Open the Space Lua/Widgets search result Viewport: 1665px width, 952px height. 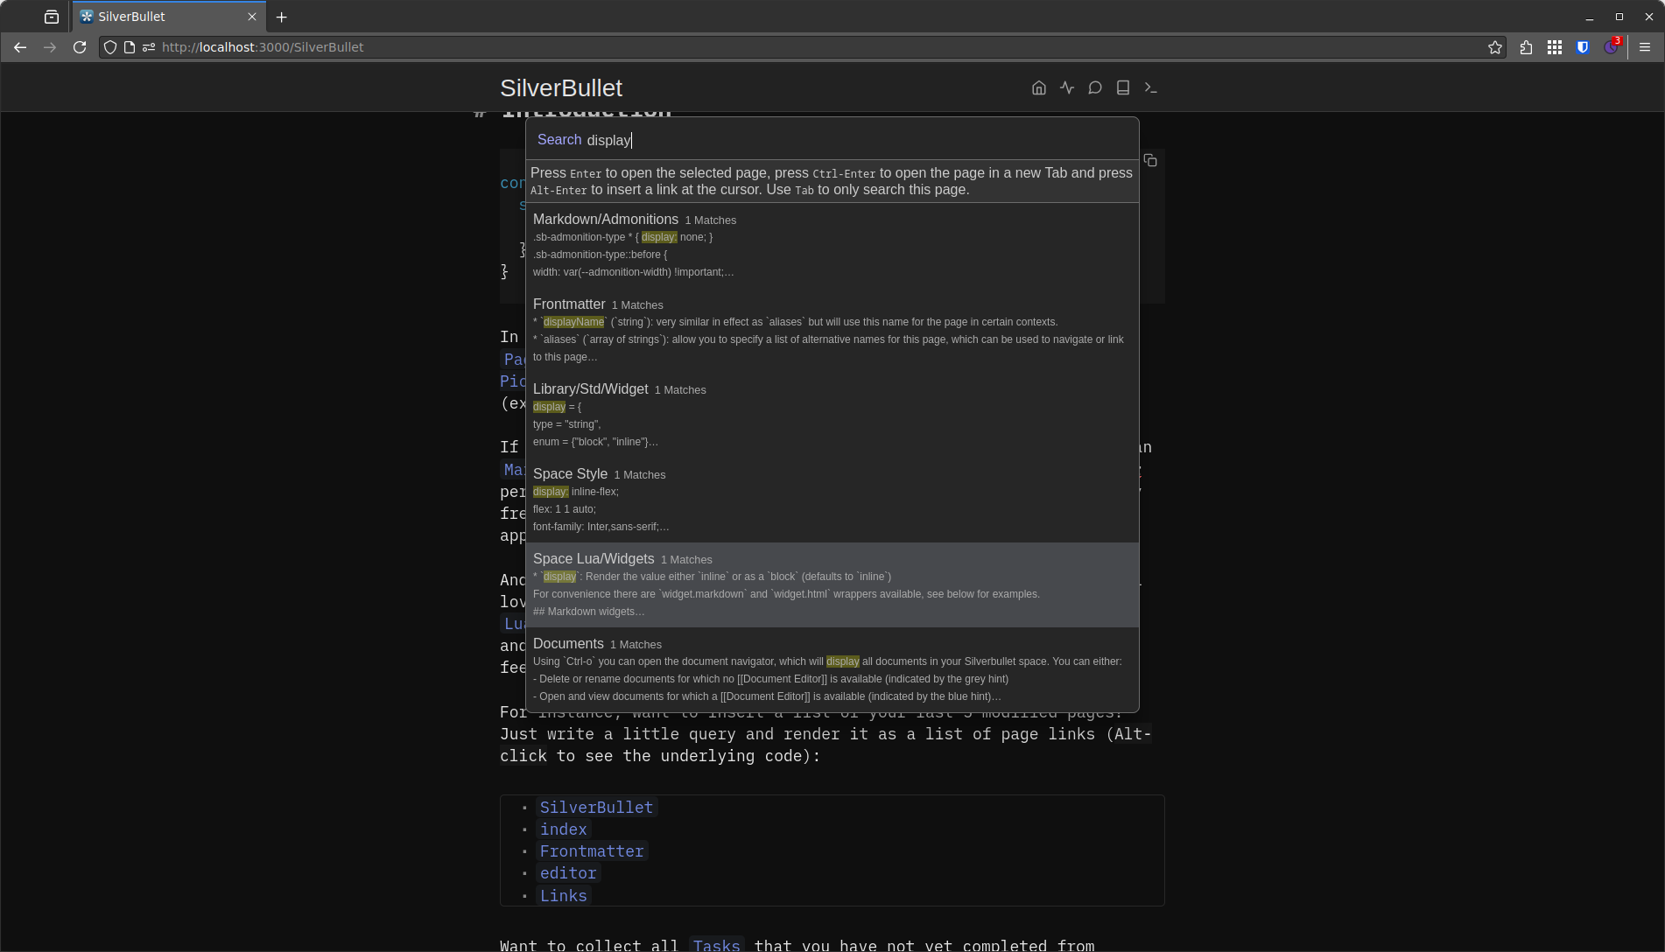[594, 559]
